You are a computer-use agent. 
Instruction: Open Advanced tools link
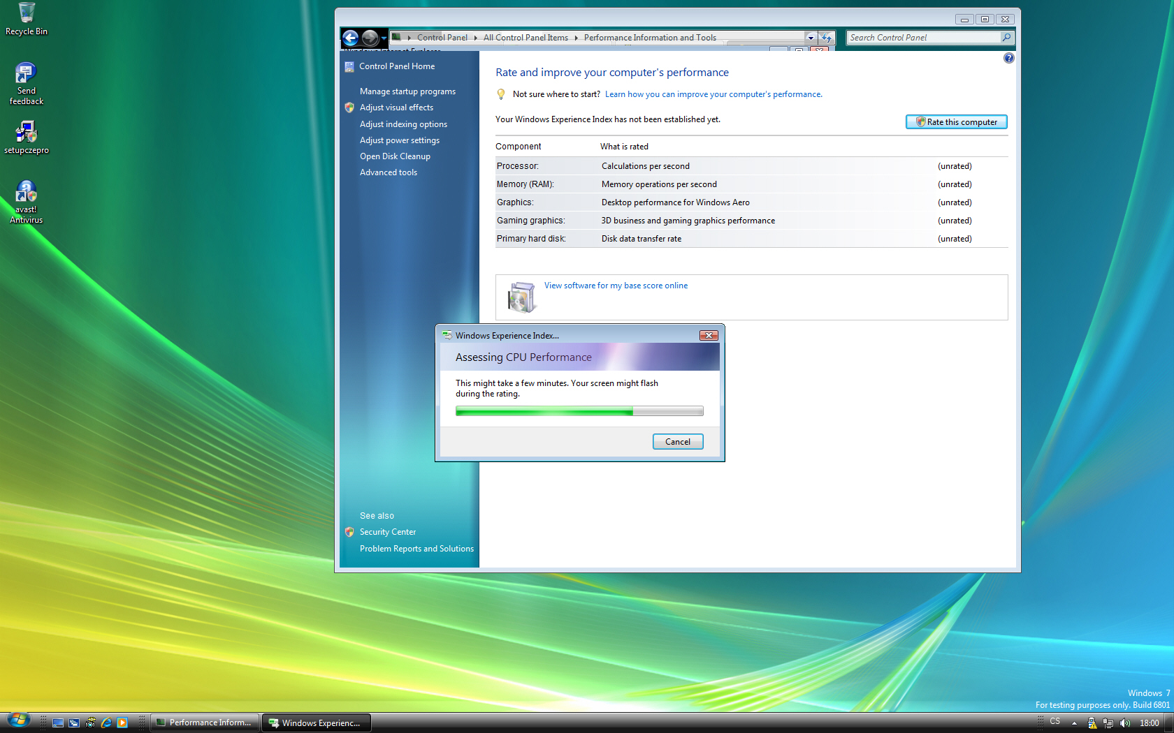[389, 172]
